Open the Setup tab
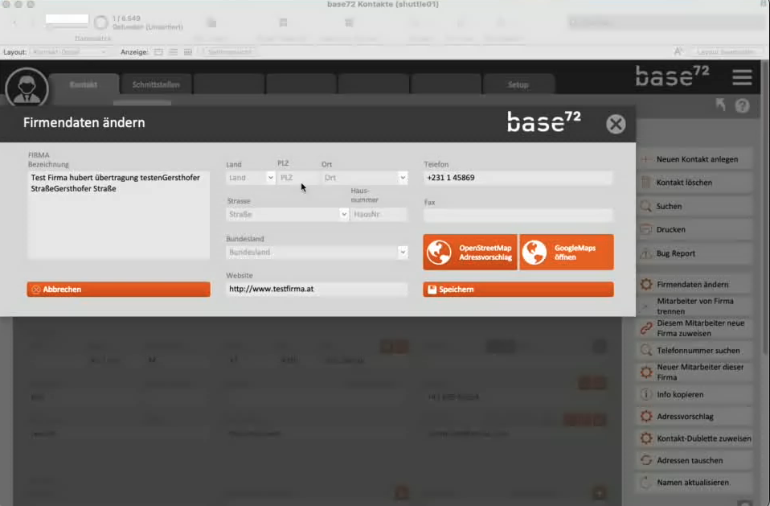 518,84
